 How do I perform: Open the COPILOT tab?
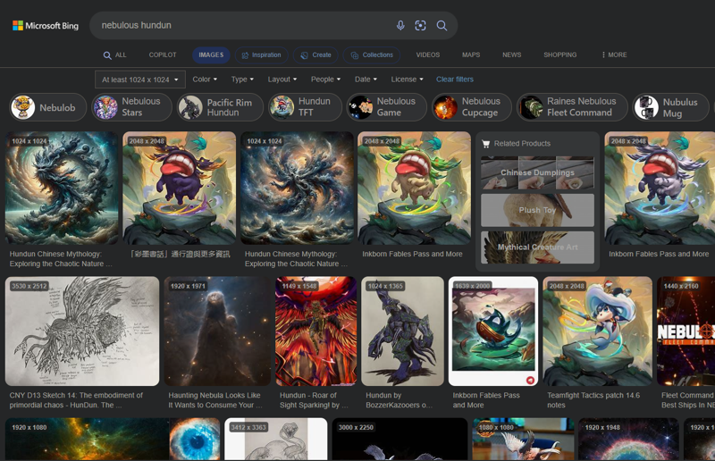click(163, 54)
